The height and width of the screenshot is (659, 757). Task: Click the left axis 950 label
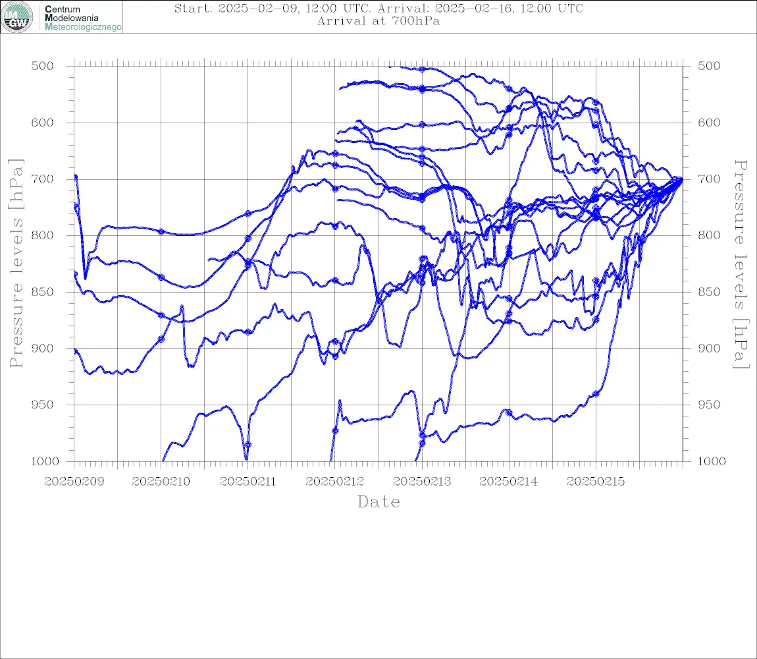pos(42,405)
